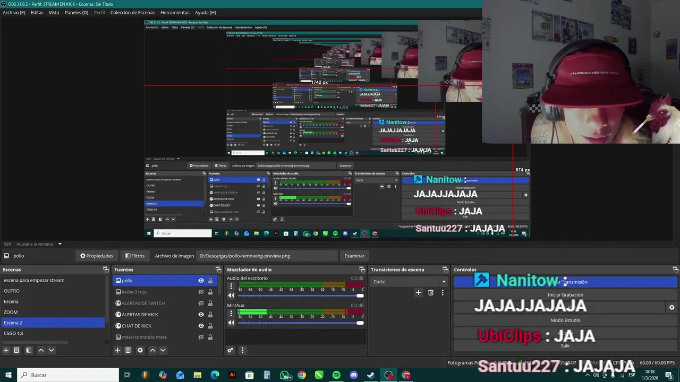
Task: Open advanced audio properties gears icon
Action: [230, 350]
